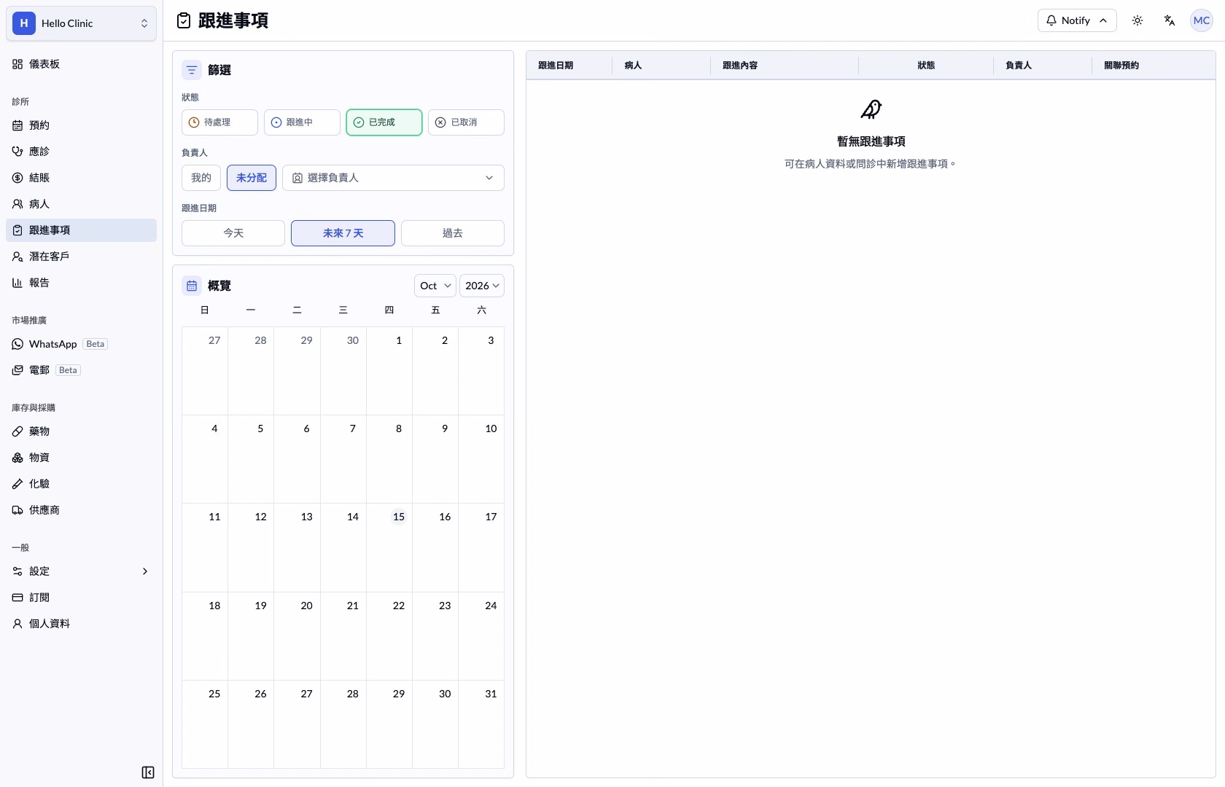
Task: Open the Oct month dropdown
Action: [x=435, y=286]
